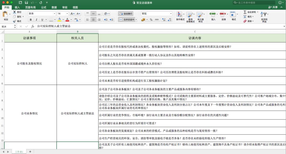This screenshot has width=286, height=154.
Task: Open the AutoSum (自动求和) dropdown arrow
Action: point(258,12)
